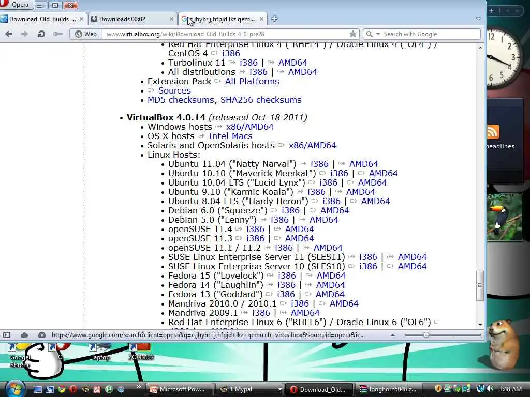Click the sidebar plus add-gadget button

tap(491, 11)
